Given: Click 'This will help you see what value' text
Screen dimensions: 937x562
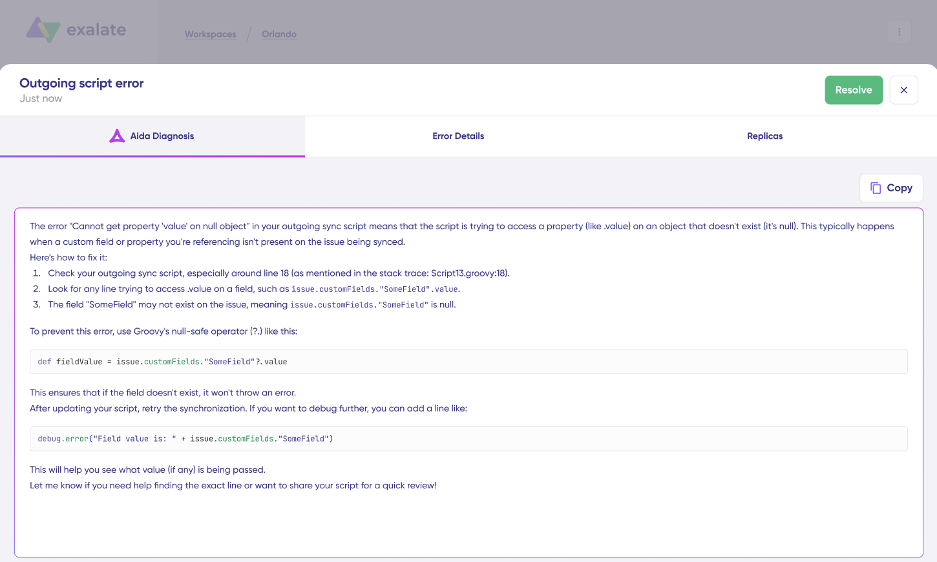Looking at the screenshot, I should tap(147, 470).
